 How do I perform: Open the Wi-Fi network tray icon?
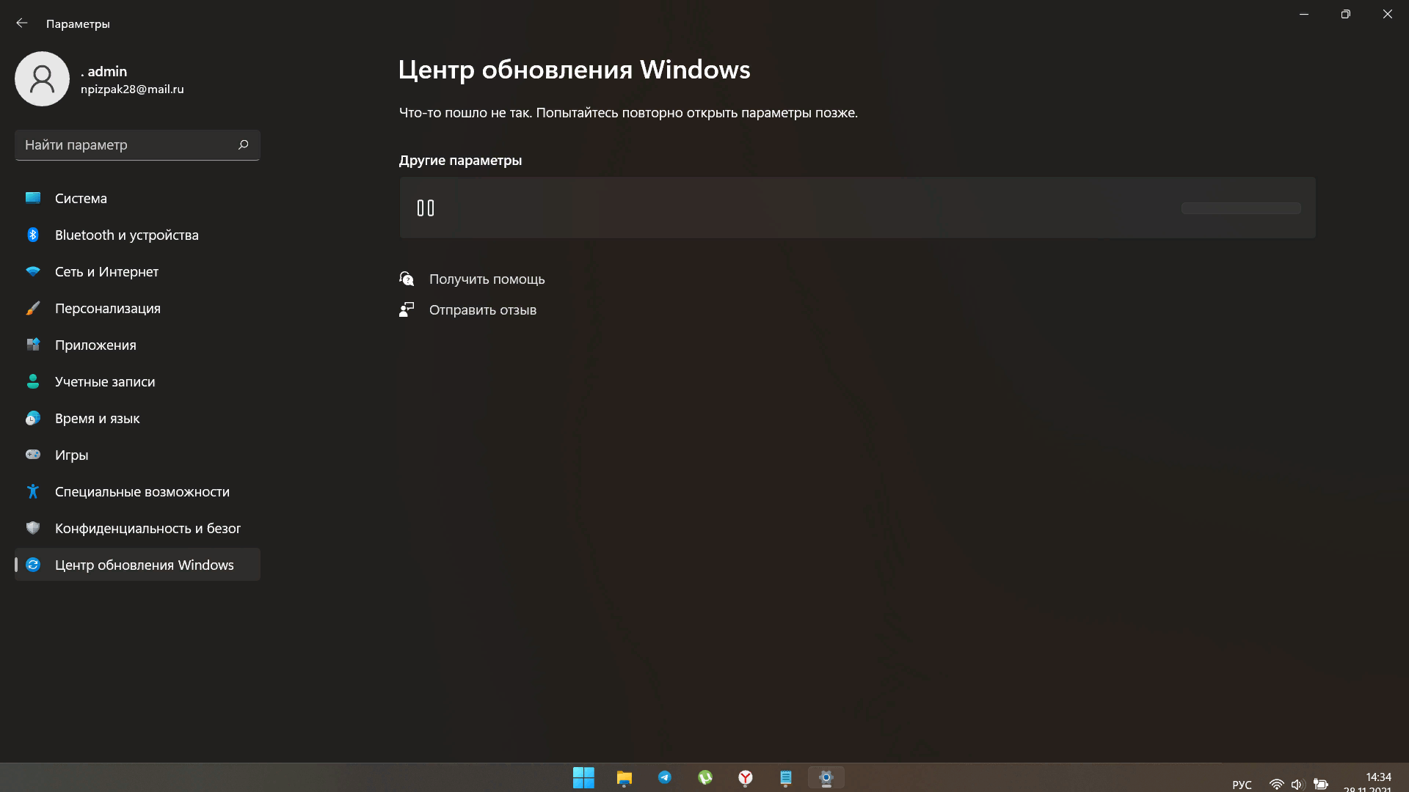pos(1277,785)
